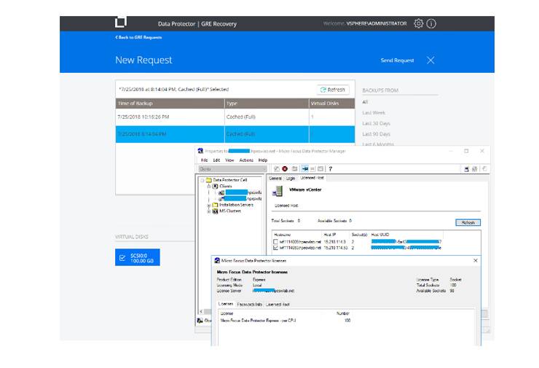Image resolution: width=539 pixels, height=368 pixels.
Task: Click second client host icon in tree
Action: coord(221,199)
